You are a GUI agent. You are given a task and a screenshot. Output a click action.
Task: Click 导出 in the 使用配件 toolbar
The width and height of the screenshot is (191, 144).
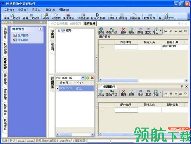click(156, 93)
